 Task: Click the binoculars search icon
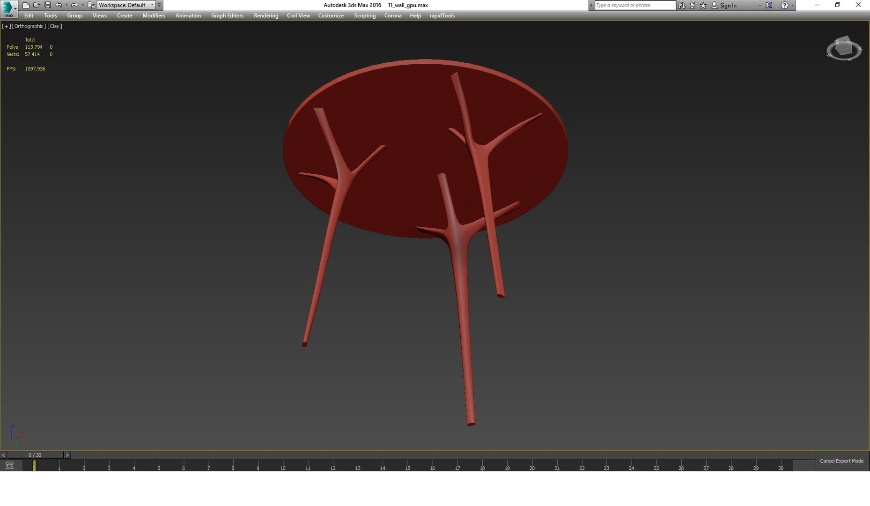[682, 5]
